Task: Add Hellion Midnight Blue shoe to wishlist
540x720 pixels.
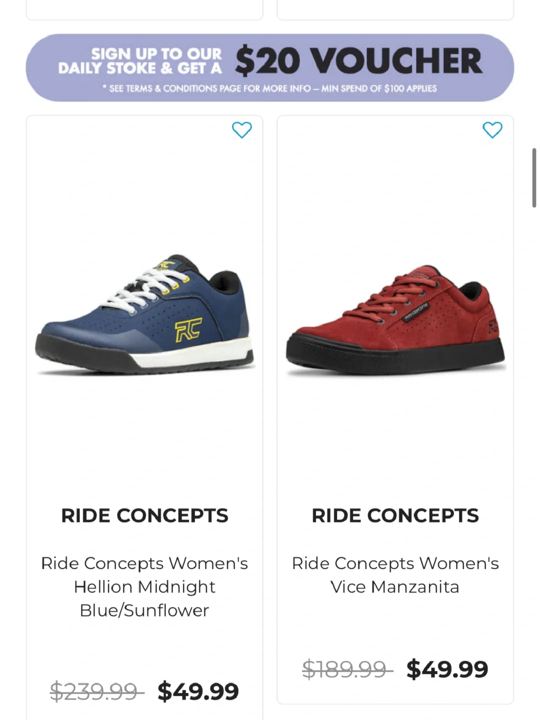Action: (241, 130)
